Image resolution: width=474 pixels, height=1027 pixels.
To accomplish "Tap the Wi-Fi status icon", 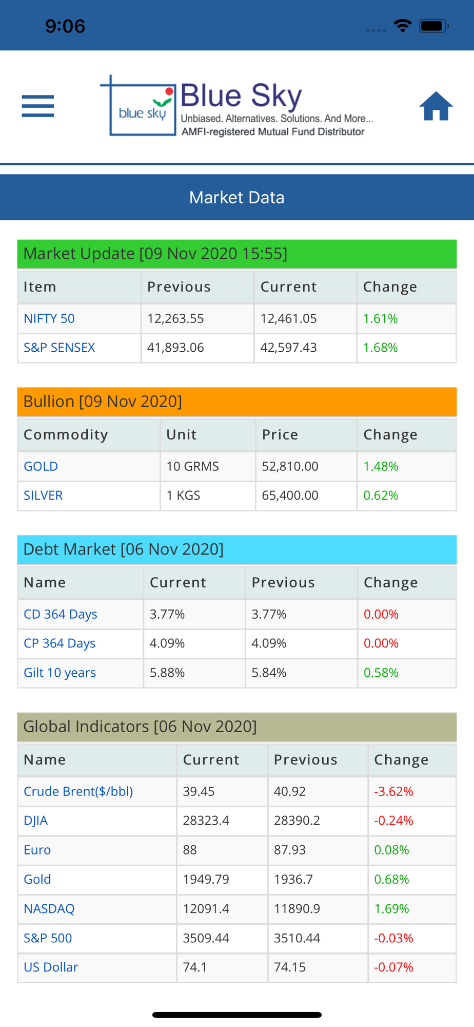I will (403, 26).
